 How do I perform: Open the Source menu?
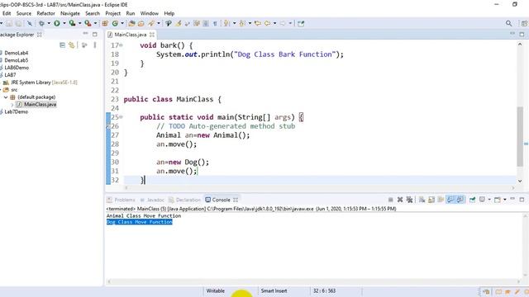pos(24,13)
